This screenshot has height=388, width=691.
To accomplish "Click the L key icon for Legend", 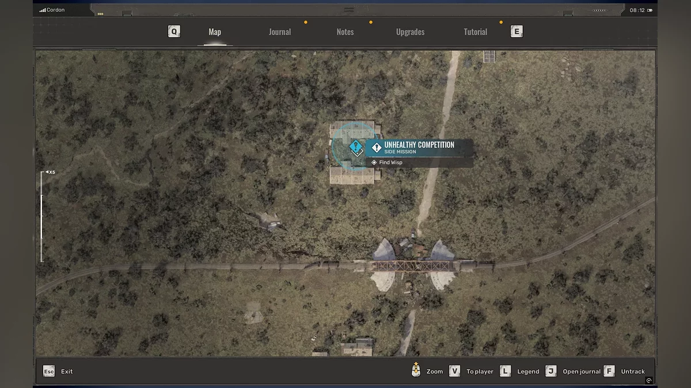I will [x=505, y=371].
